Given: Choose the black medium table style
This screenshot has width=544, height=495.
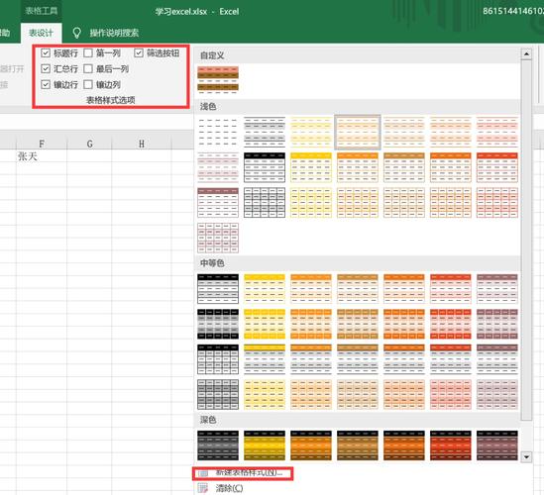Looking at the screenshot, I should click(x=218, y=289).
